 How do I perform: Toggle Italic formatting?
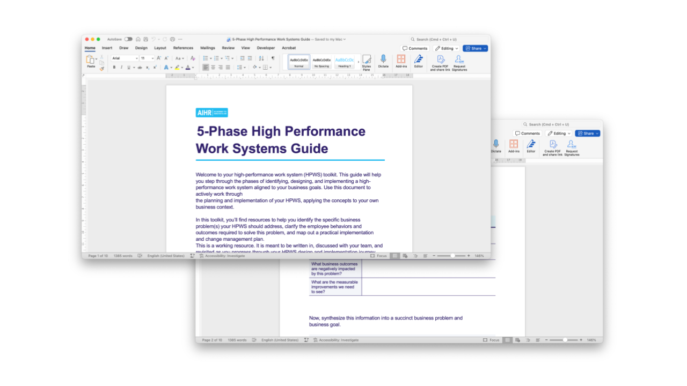[x=121, y=68]
